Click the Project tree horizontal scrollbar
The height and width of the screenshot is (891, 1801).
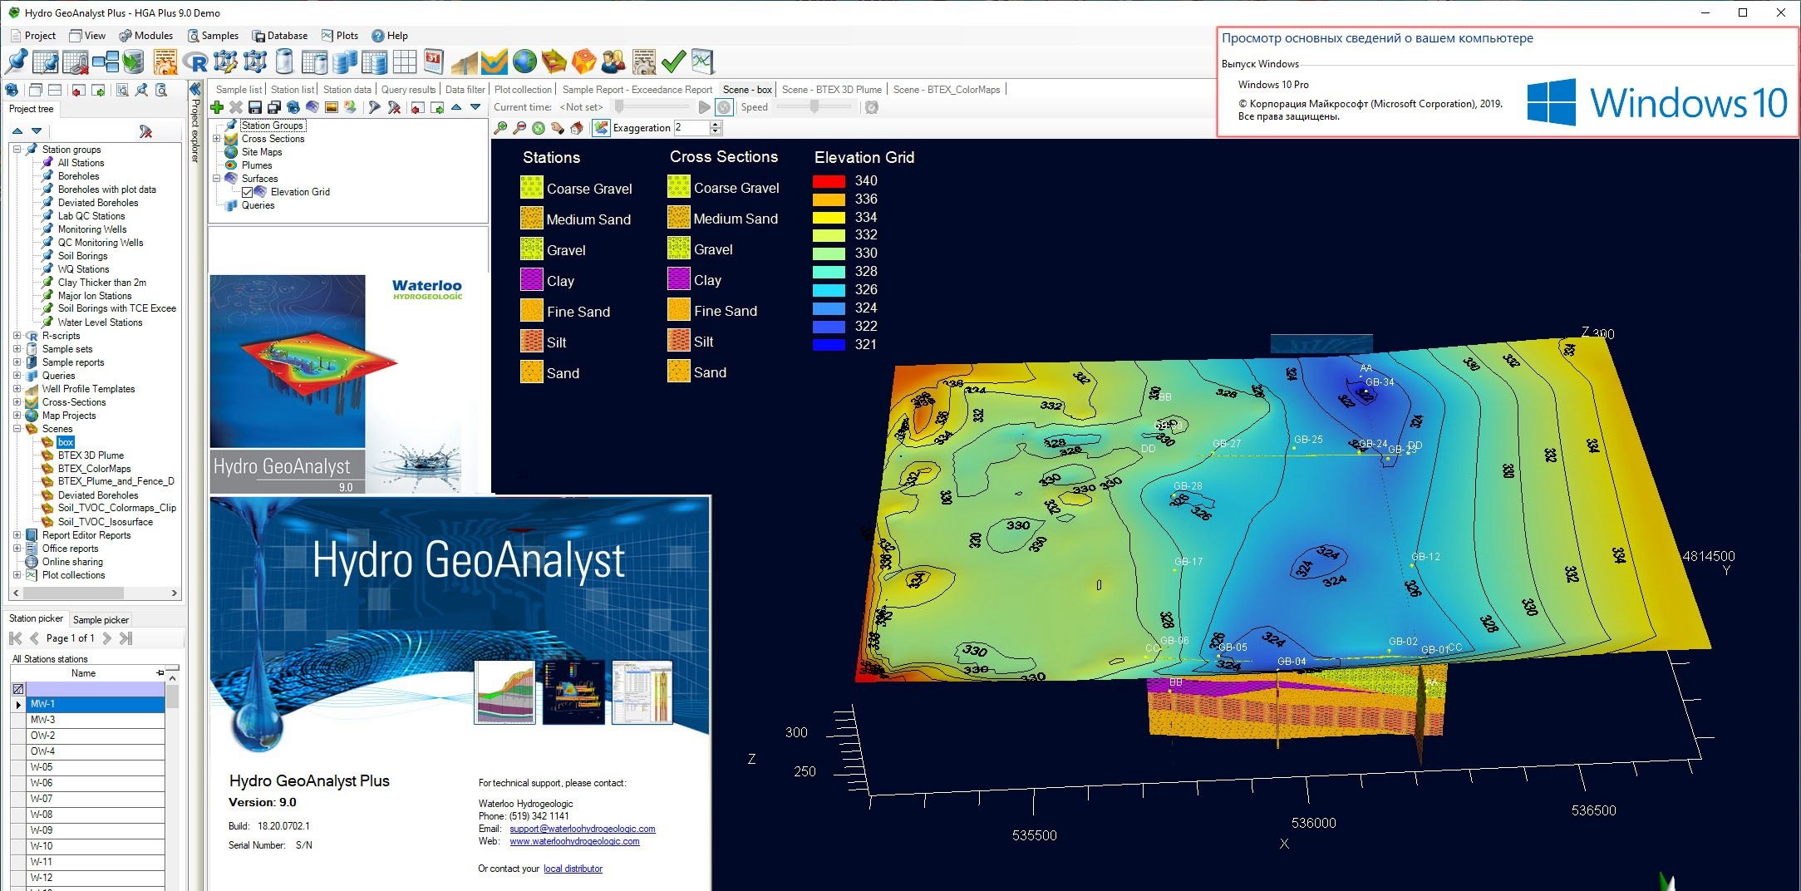tap(95, 593)
